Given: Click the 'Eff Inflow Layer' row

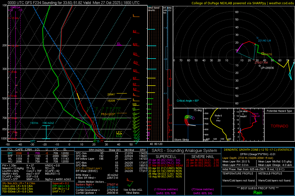Looking at the screenshot, I should [x=111, y=159].
